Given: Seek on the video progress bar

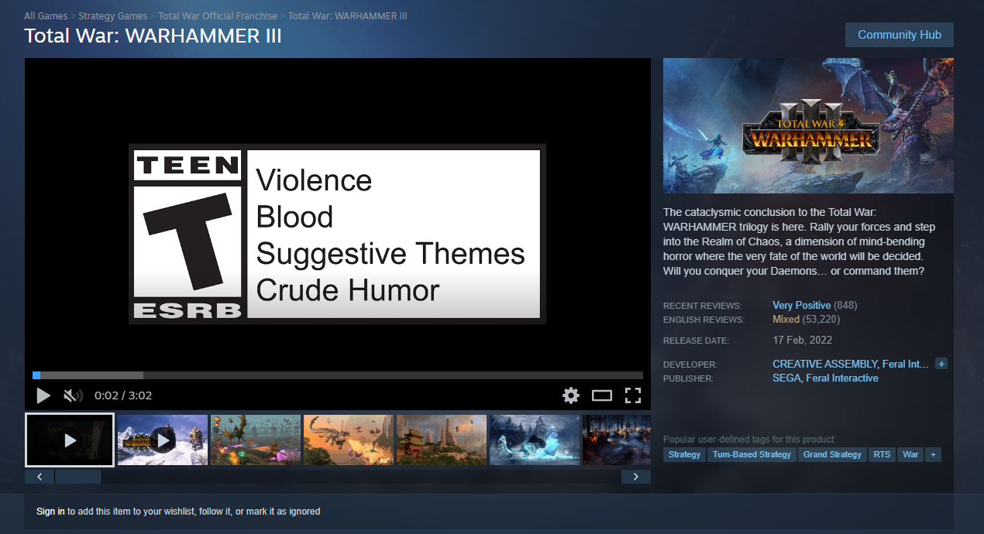Looking at the screenshot, I should [338, 375].
